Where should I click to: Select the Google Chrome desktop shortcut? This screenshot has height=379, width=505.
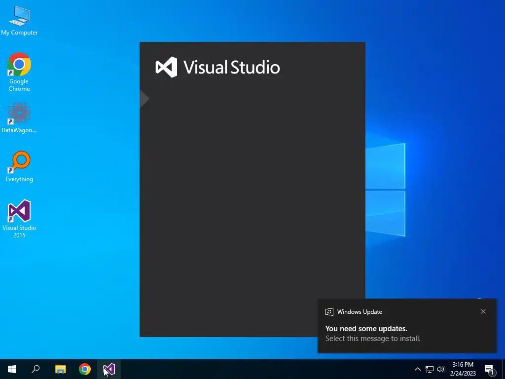[x=19, y=72]
